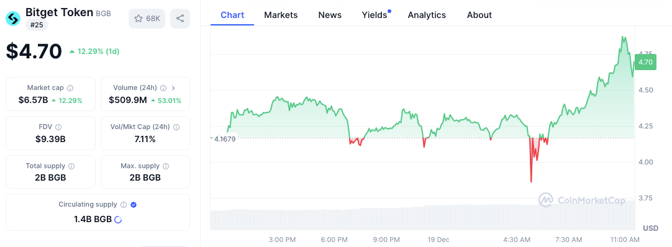Click the #25 rank badge
This screenshot has height=247, width=672.
(x=37, y=25)
